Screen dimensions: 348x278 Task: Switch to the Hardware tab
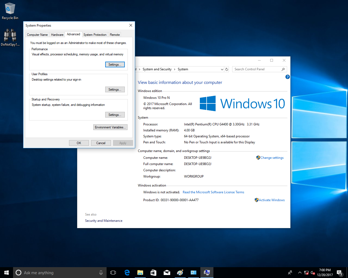click(x=57, y=35)
